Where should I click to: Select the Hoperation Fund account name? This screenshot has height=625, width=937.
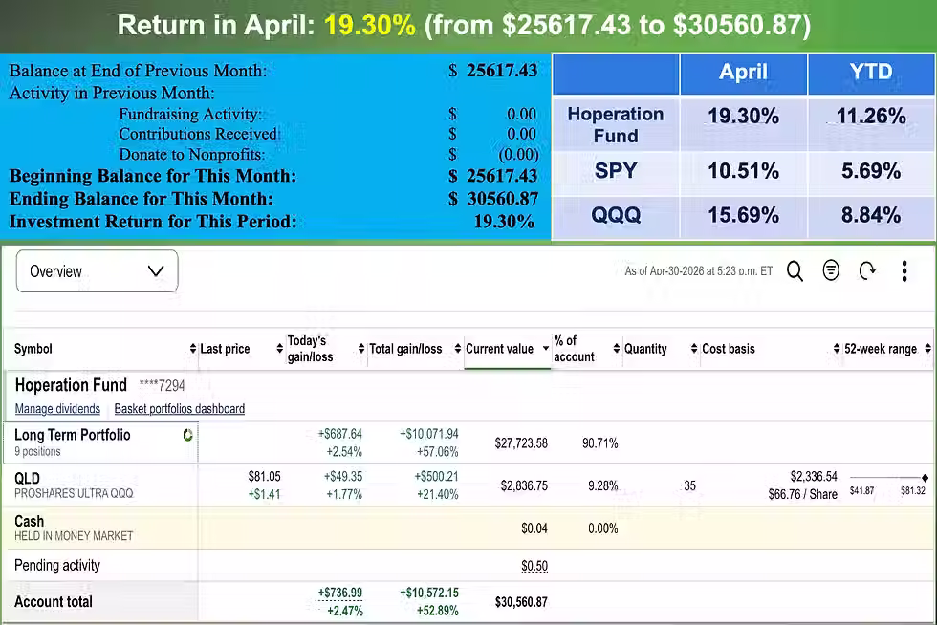tap(71, 385)
